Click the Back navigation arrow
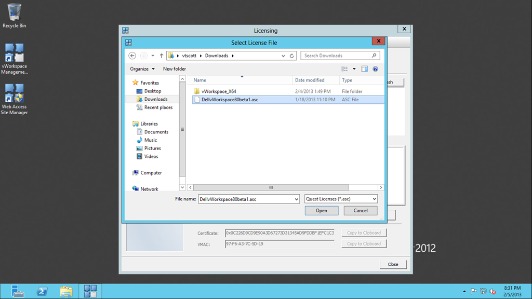Image resolution: width=532 pixels, height=299 pixels. click(132, 56)
